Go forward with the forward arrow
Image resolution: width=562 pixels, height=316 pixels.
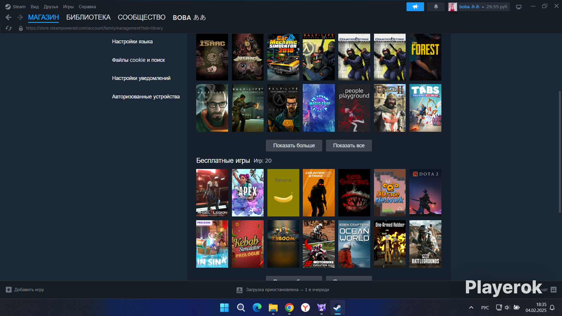tap(20, 17)
